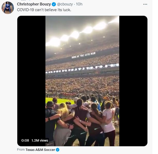Screen dimensions: 158x154
Task: Click the 0:08 video duration label
Action: click(25, 140)
